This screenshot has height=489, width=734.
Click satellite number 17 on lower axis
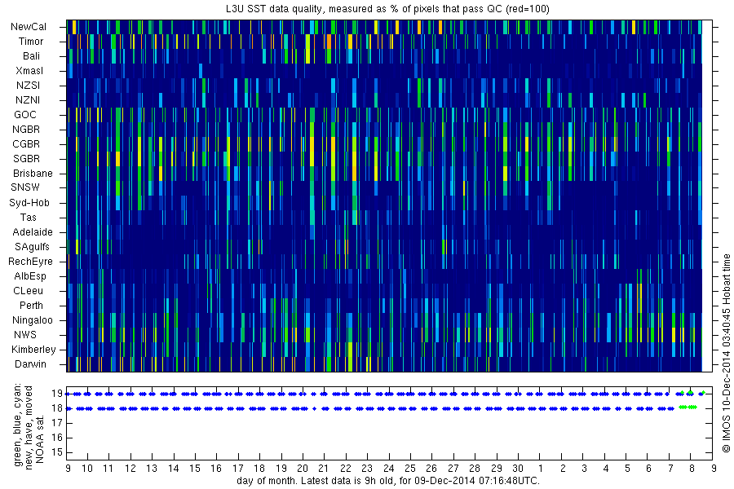[57, 423]
